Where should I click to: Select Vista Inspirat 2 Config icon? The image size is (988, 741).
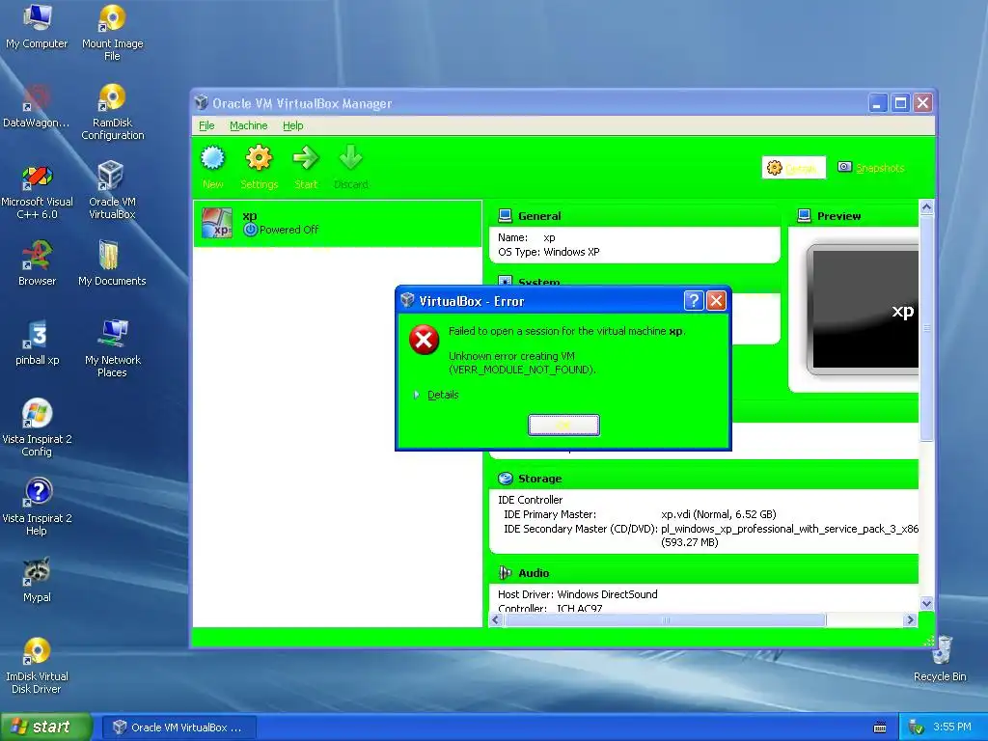click(37, 427)
